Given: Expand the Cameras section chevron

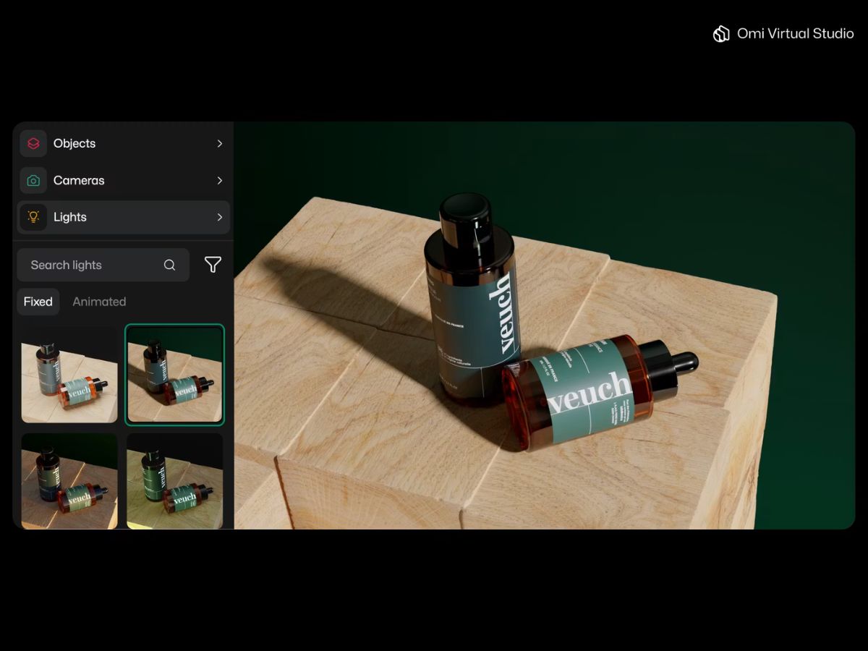Looking at the screenshot, I should click(x=219, y=181).
